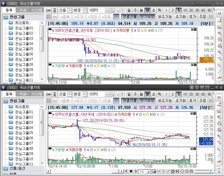224x176 pixels.
Task: Collapse the 관심그룹 header in 165P3 window
Action: click(x=23, y=17)
